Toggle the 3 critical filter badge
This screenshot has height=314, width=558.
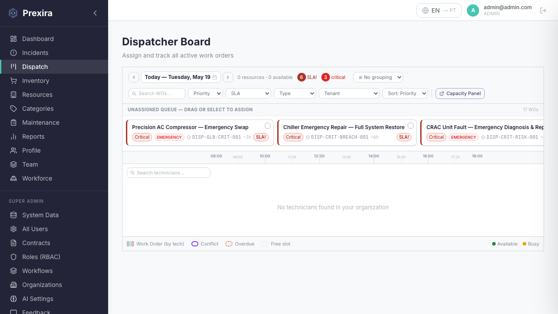333,77
